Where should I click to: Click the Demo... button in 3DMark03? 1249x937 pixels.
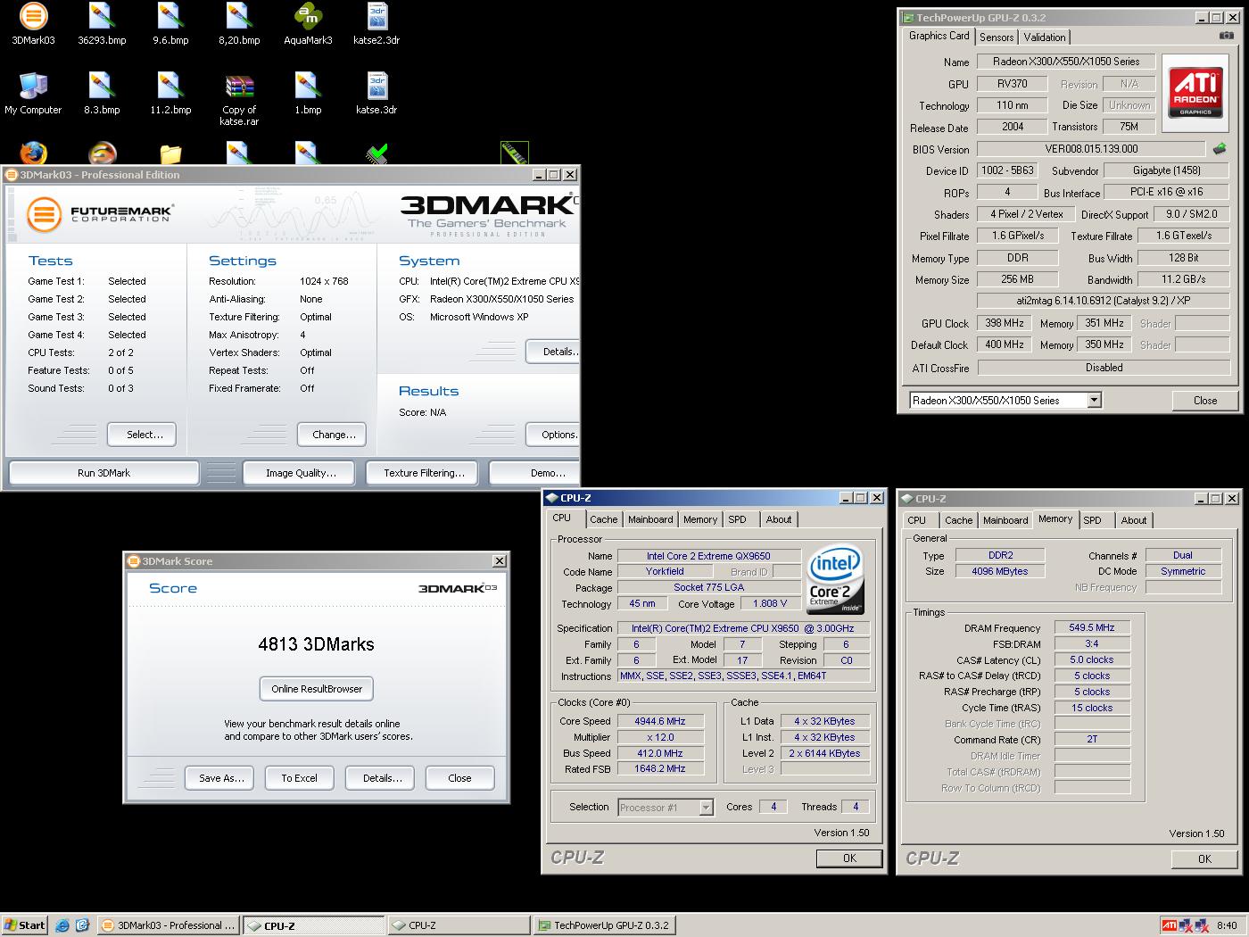click(x=535, y=473)
